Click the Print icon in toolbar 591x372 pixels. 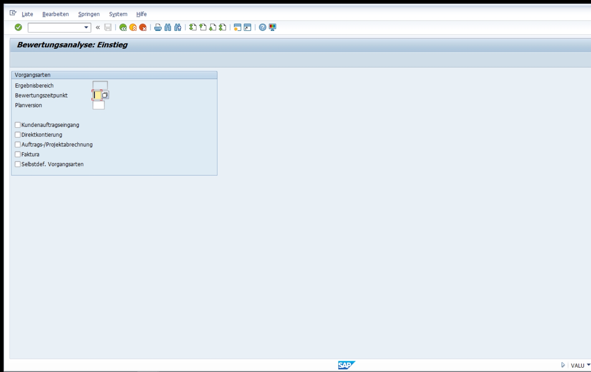(x=158, y=28)
